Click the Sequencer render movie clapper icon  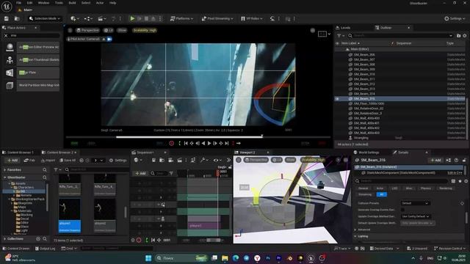pyautogui.click(x=179, y=160)
